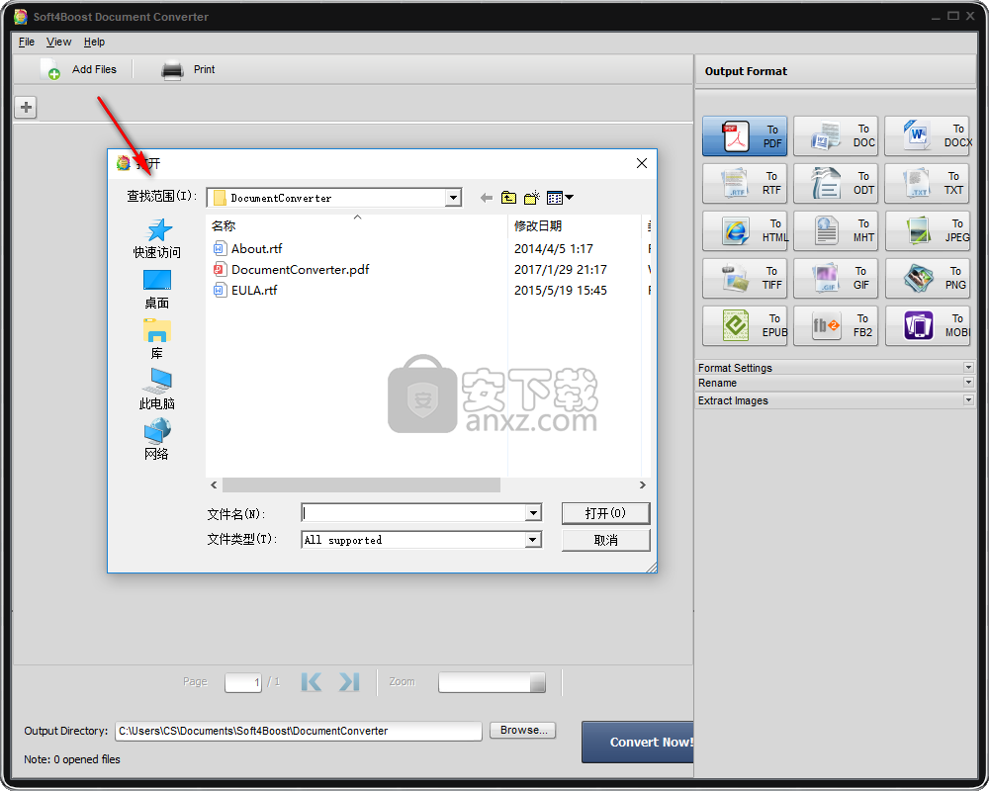Set output format to TIFF
989x791 pixels.
[745, 278]
